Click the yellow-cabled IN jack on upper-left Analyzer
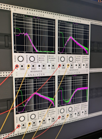102x139 pixels. click(x=28, y=66)
